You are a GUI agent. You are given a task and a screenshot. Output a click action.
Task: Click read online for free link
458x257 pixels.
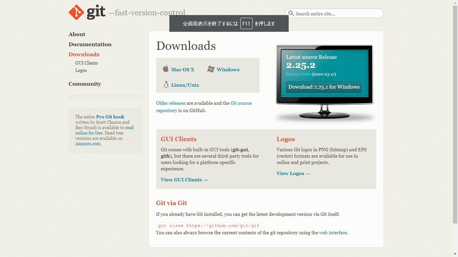[105, 130]
